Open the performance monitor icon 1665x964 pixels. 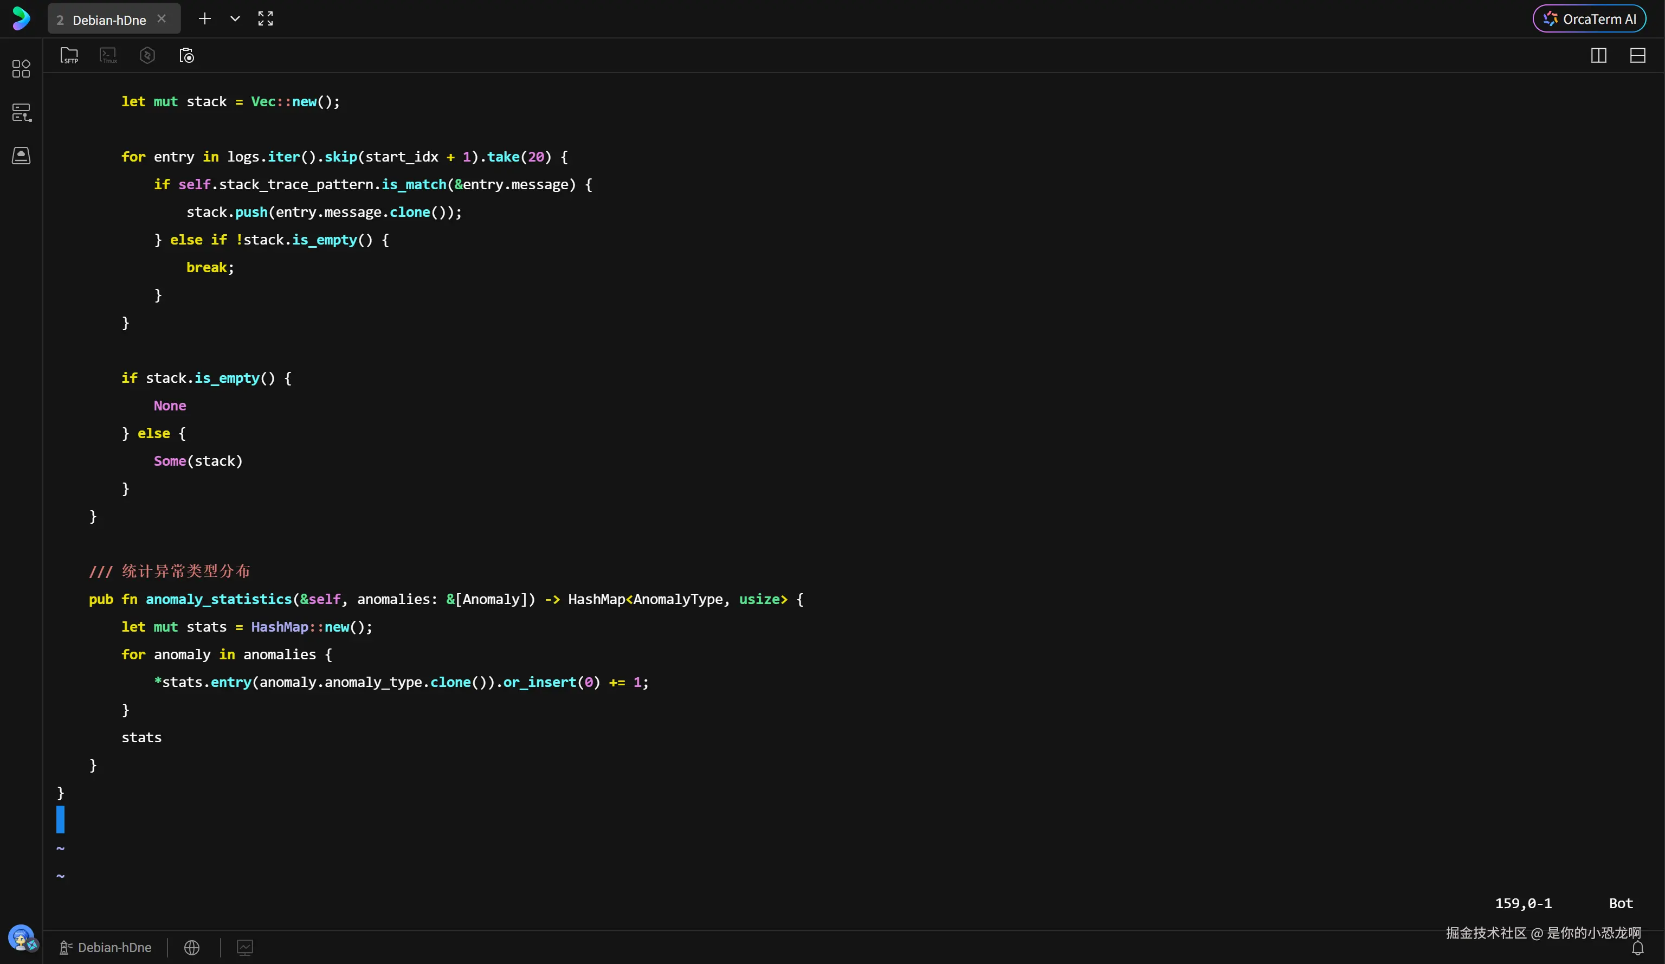(244, 948)
